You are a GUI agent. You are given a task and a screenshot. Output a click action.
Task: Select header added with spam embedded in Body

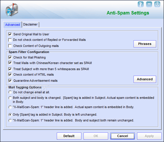[x=10, y=107]
